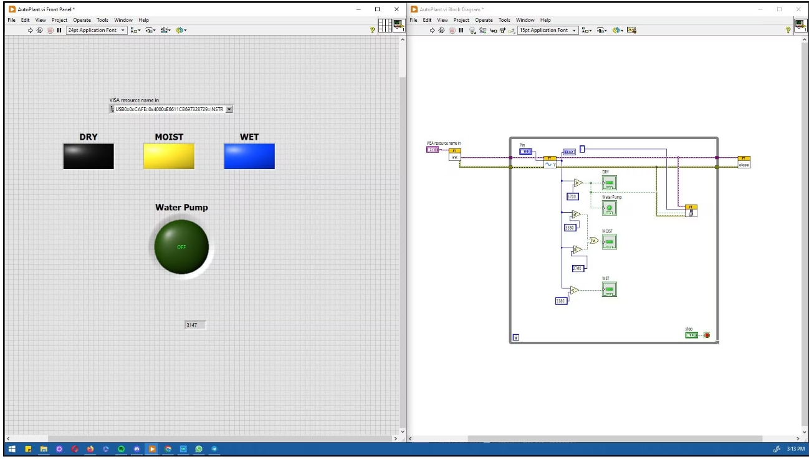Click Run arrow in Front Panel toolbar

click(x=30, y=30)
